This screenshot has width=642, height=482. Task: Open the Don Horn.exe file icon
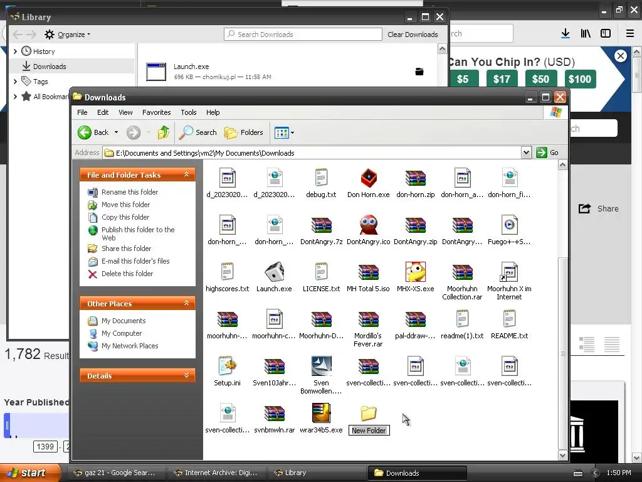pyautogui.click(x=369, y=178)
